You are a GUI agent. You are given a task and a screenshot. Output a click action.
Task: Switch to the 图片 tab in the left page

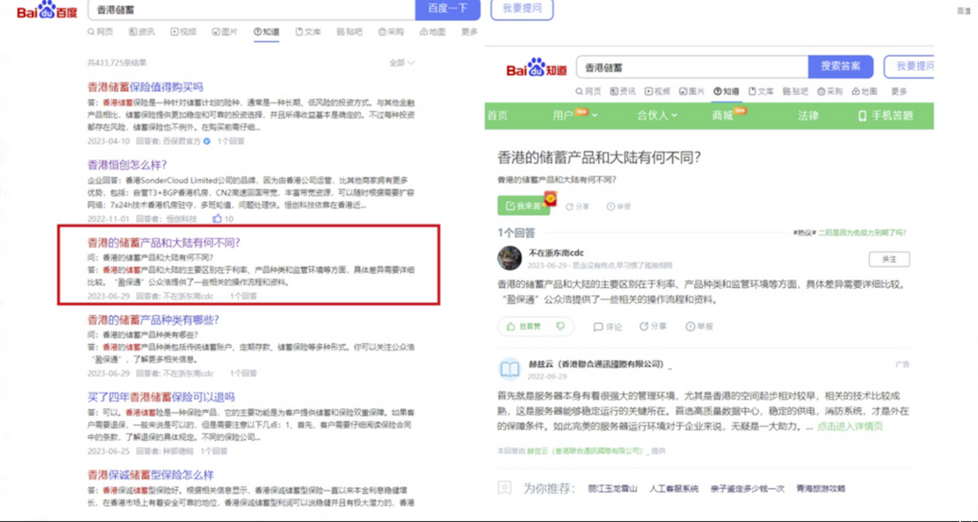[225, 32]
